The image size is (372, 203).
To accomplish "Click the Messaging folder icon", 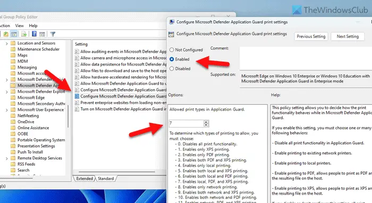I will click(13, 67).
